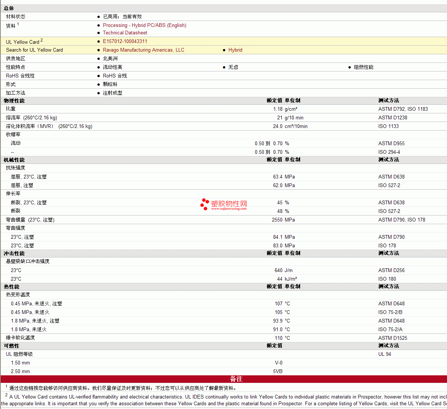
Task: Click ASTM D790, ISO 178 test method
Action: (x=401, y=220)
